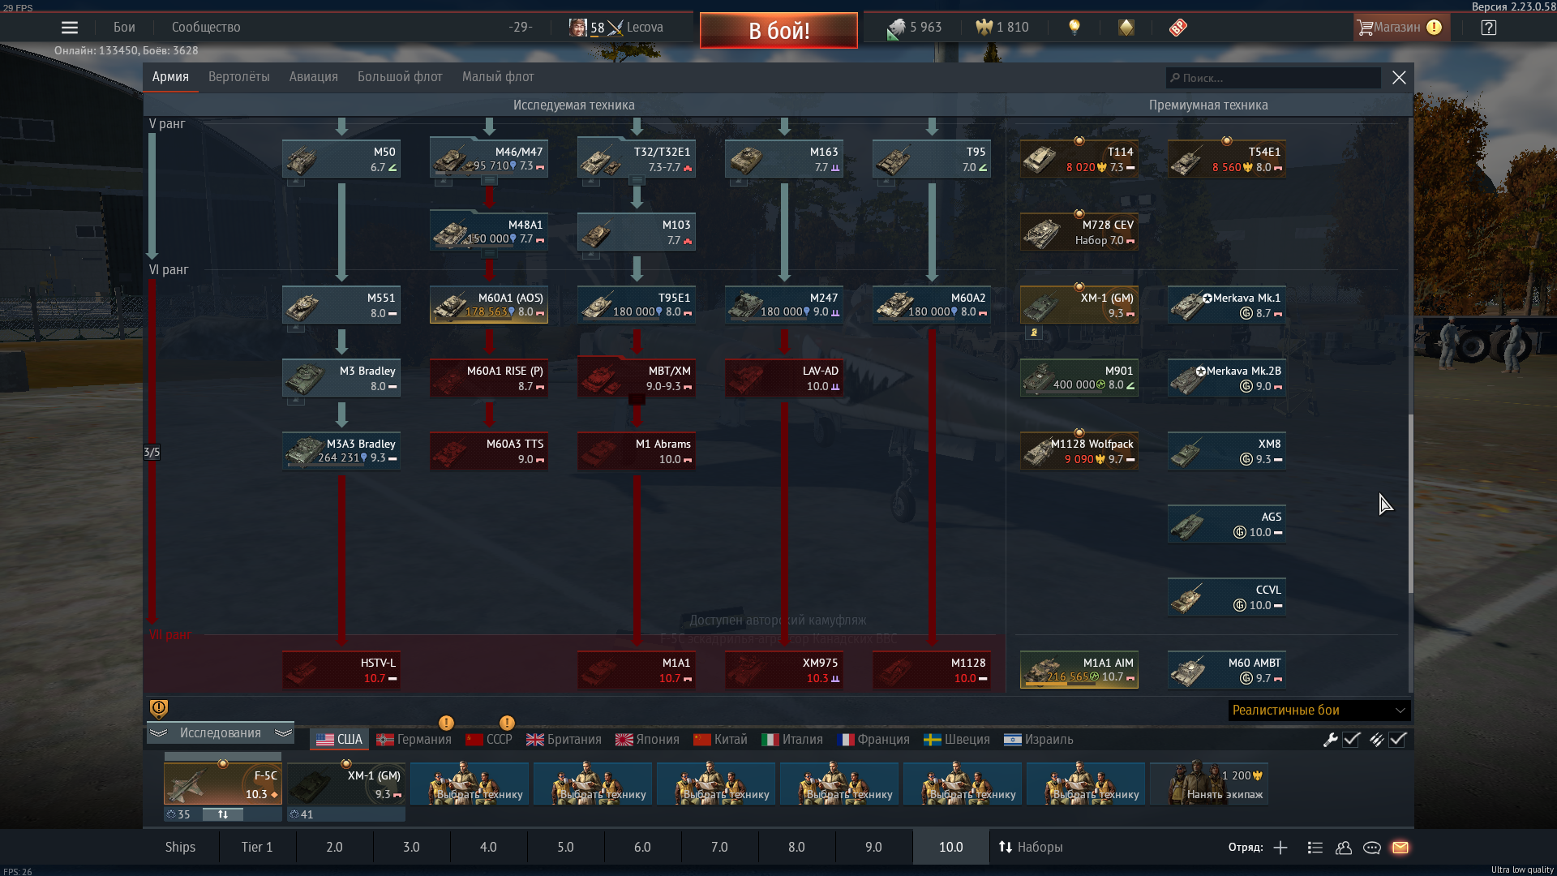Select the Швеция nation tab
The image size is (1557, 876).
tap(957, 740)
